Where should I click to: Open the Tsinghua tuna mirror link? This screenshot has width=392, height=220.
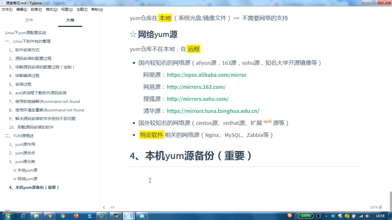coord(213,111)
